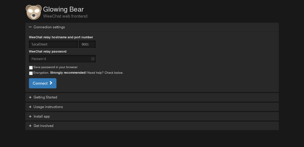The width and height of the screenshot is (304, 147).
Task: Click into the relay Password field
Action: tap(62, 59)
